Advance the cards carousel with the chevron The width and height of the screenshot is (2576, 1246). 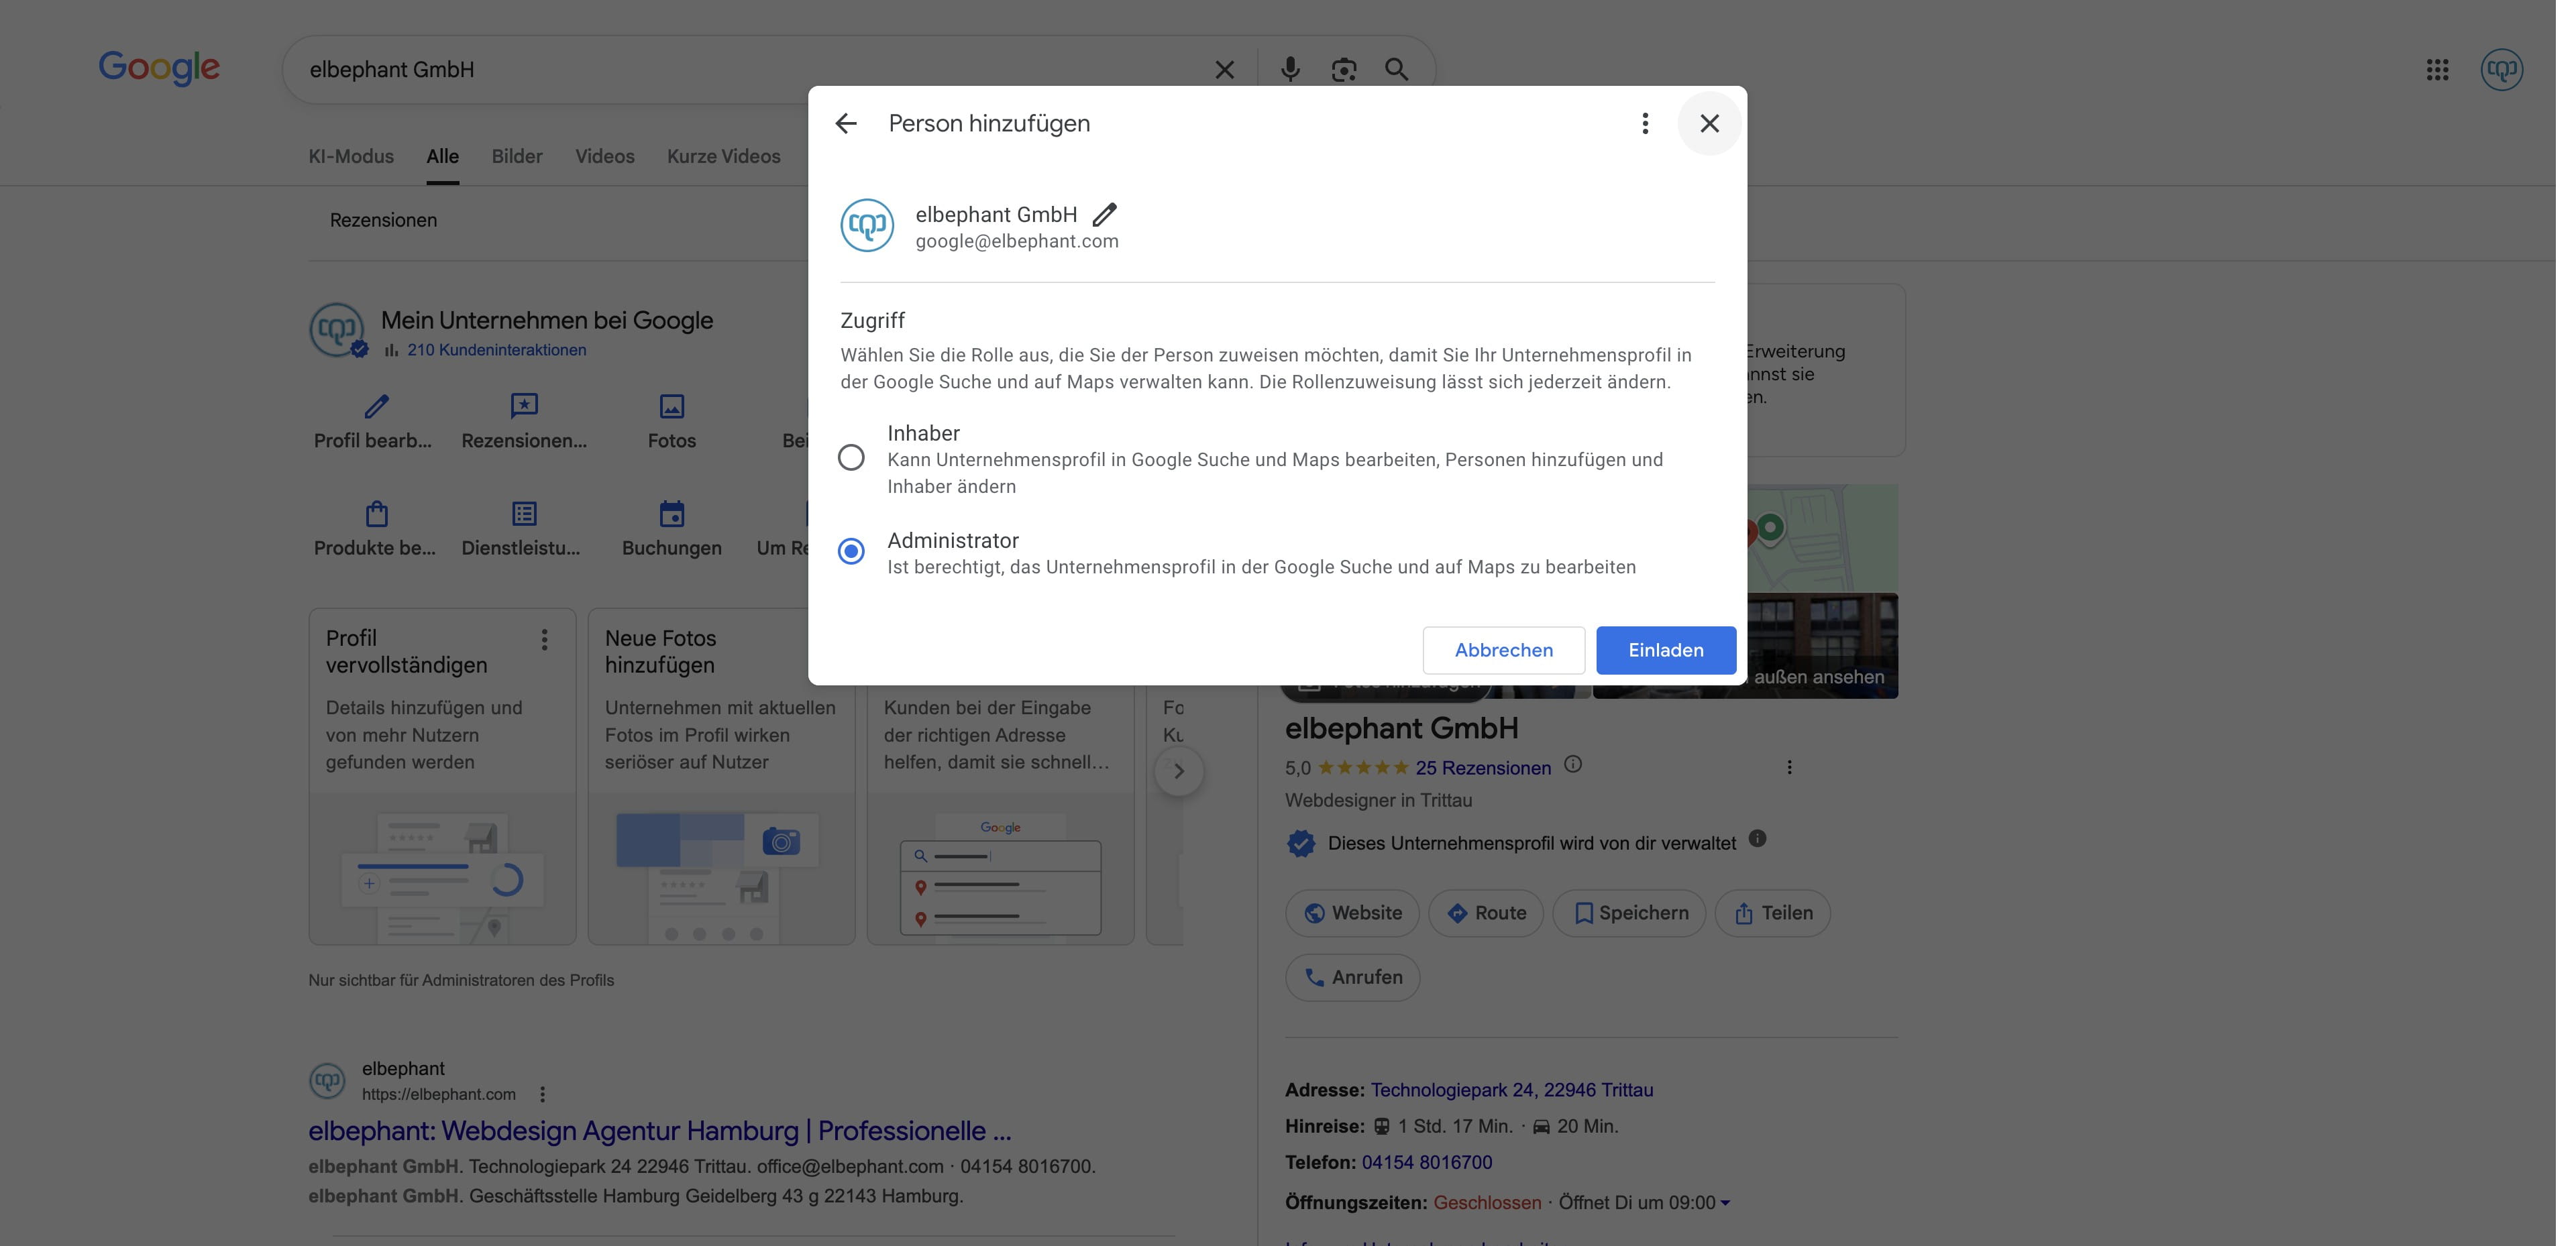(1178, 771)
